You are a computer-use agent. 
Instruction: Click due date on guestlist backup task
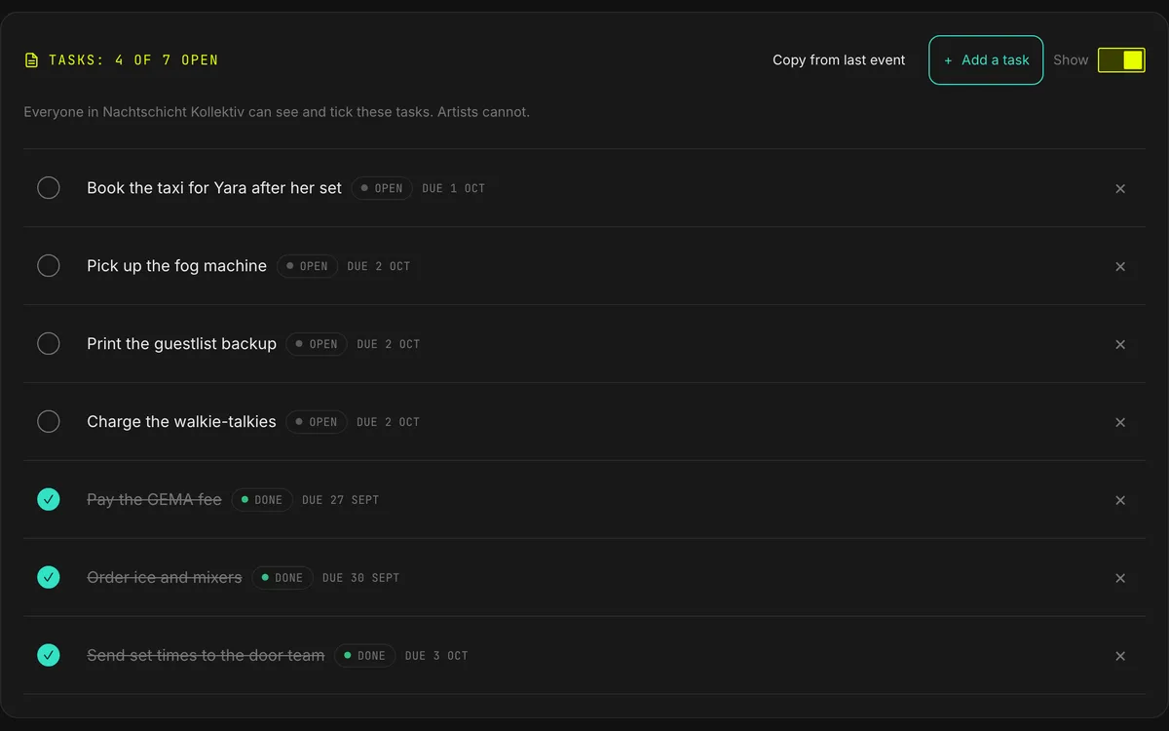[x=389, y=344]
